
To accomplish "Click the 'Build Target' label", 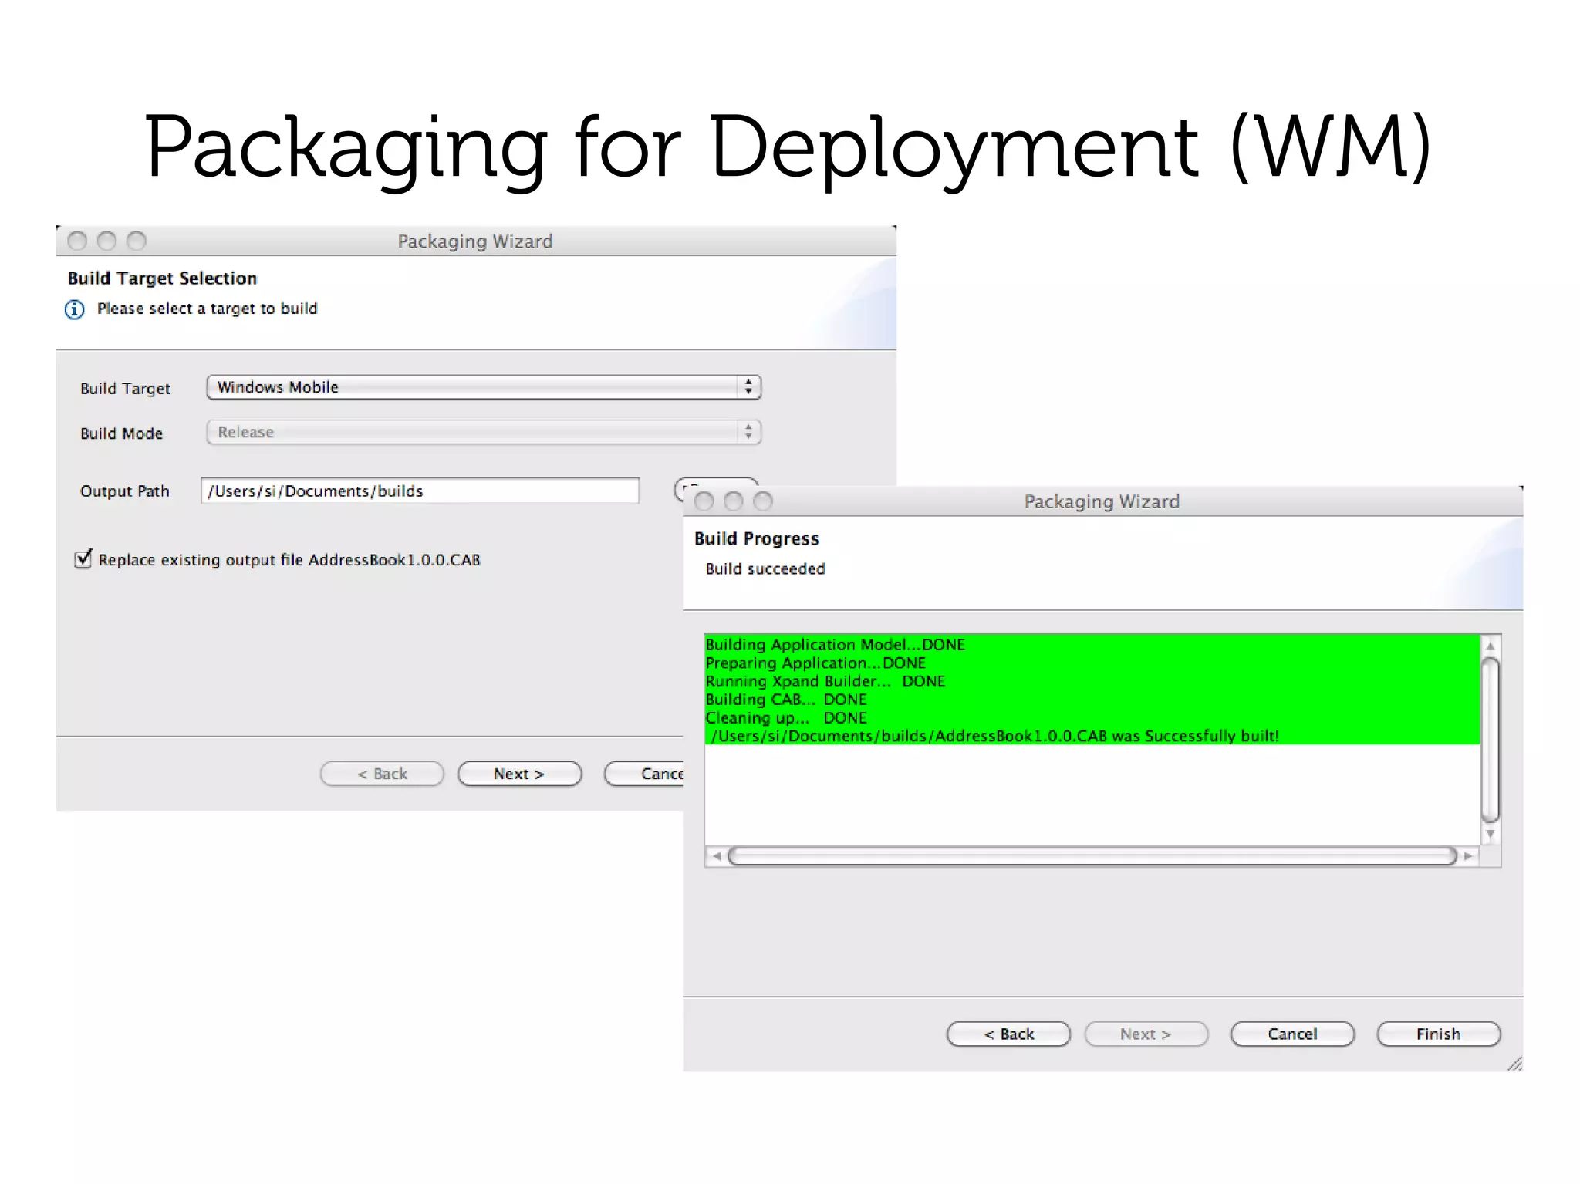I will pyautogui.click(x=125, y=389).
